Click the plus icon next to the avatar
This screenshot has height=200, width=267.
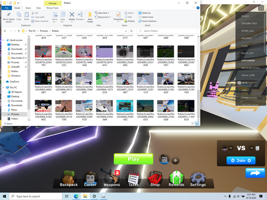pos(175,161)
